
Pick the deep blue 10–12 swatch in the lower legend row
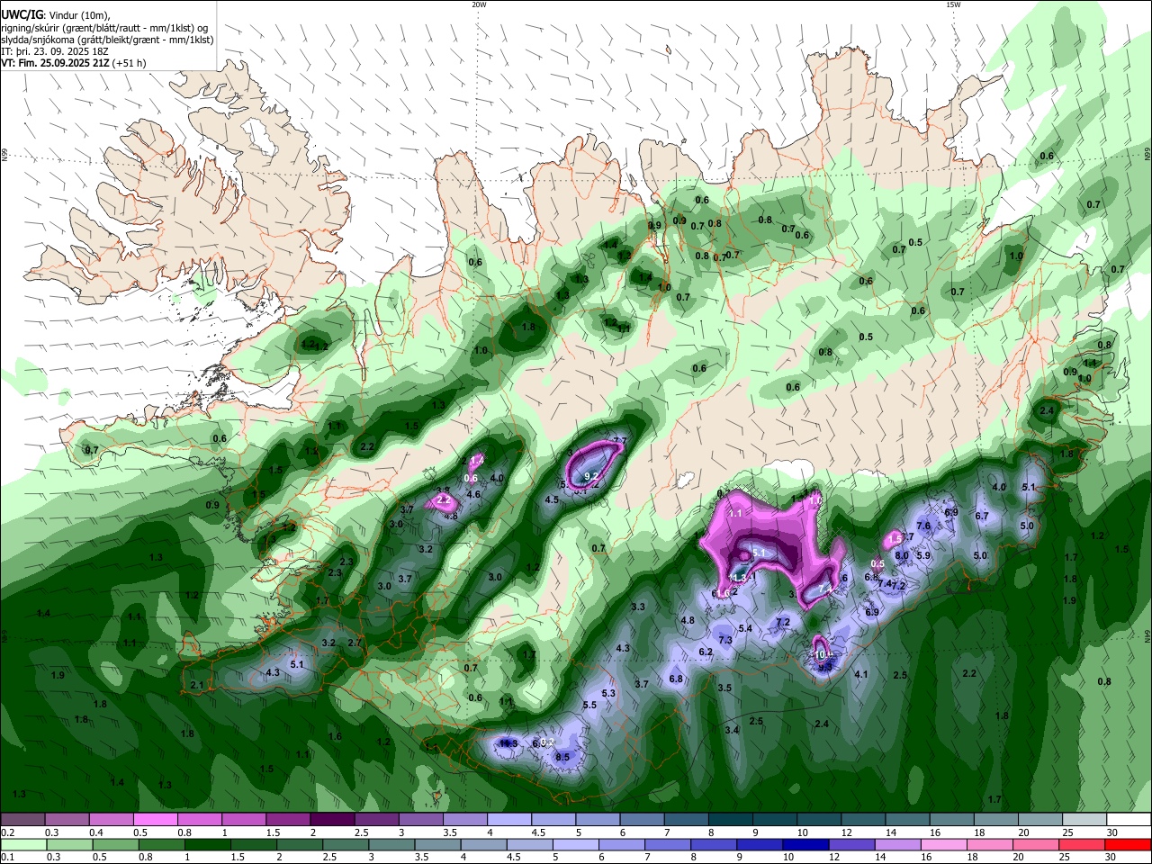coord(807,844)
